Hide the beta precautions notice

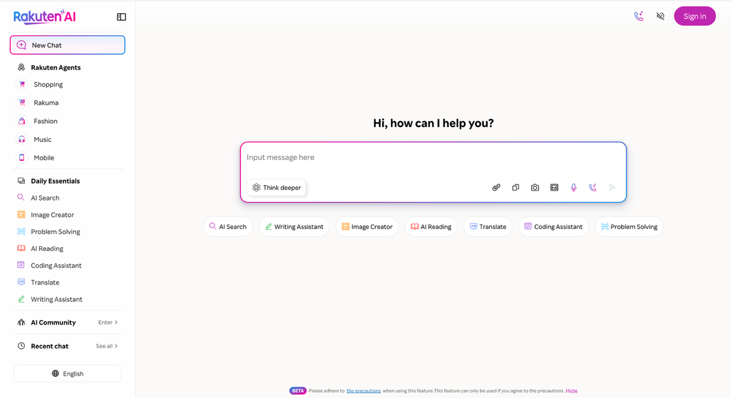[571, 391]
